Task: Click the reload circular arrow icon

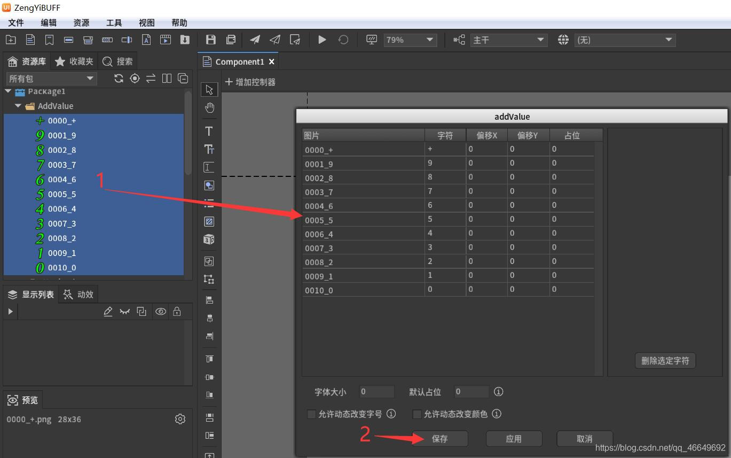Action: [x=343, y=40]
